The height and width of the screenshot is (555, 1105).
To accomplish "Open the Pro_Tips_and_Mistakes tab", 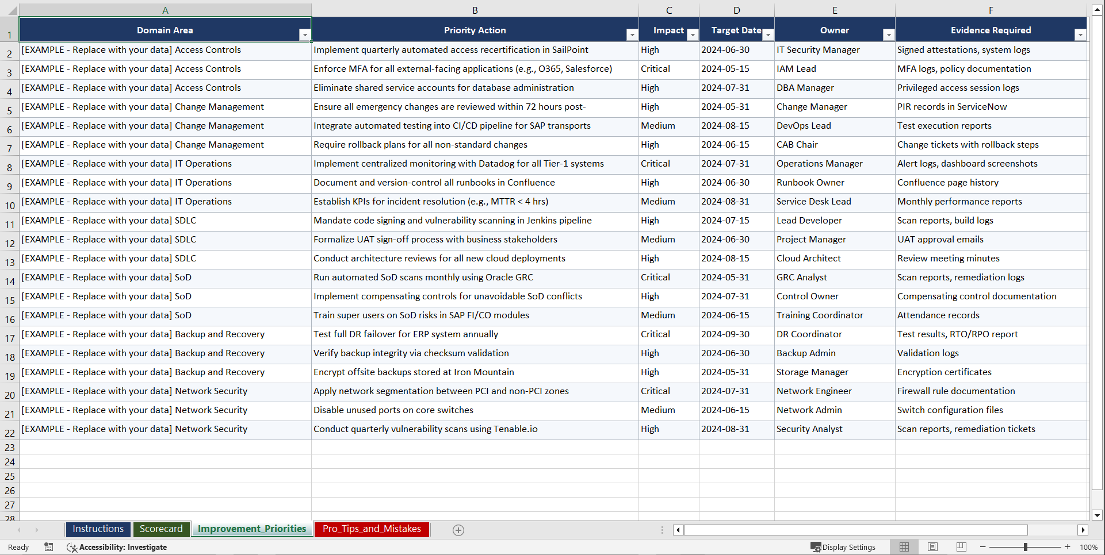I will pyautogui.click(x=371, y=529).
